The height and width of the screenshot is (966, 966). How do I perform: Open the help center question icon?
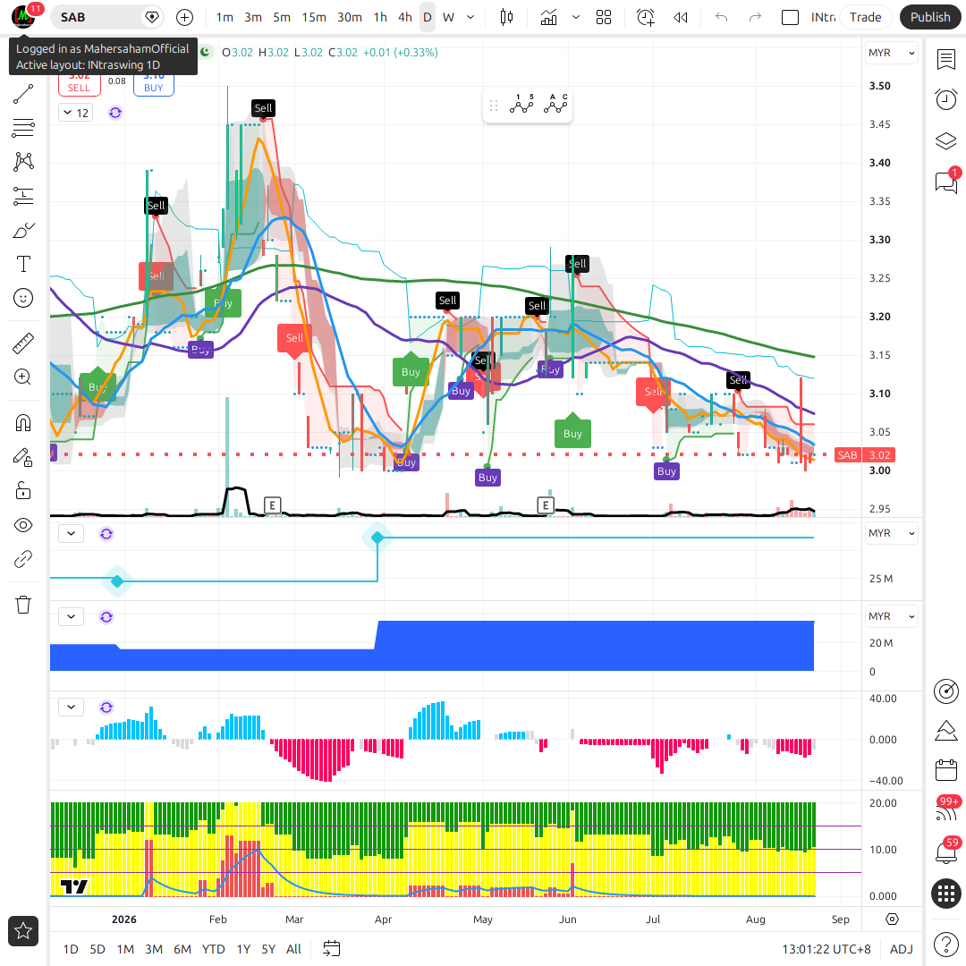coord(945,944)
